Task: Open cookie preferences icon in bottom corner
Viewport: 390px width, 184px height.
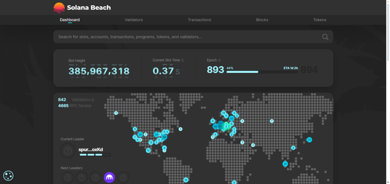Action: coord(8,176)
